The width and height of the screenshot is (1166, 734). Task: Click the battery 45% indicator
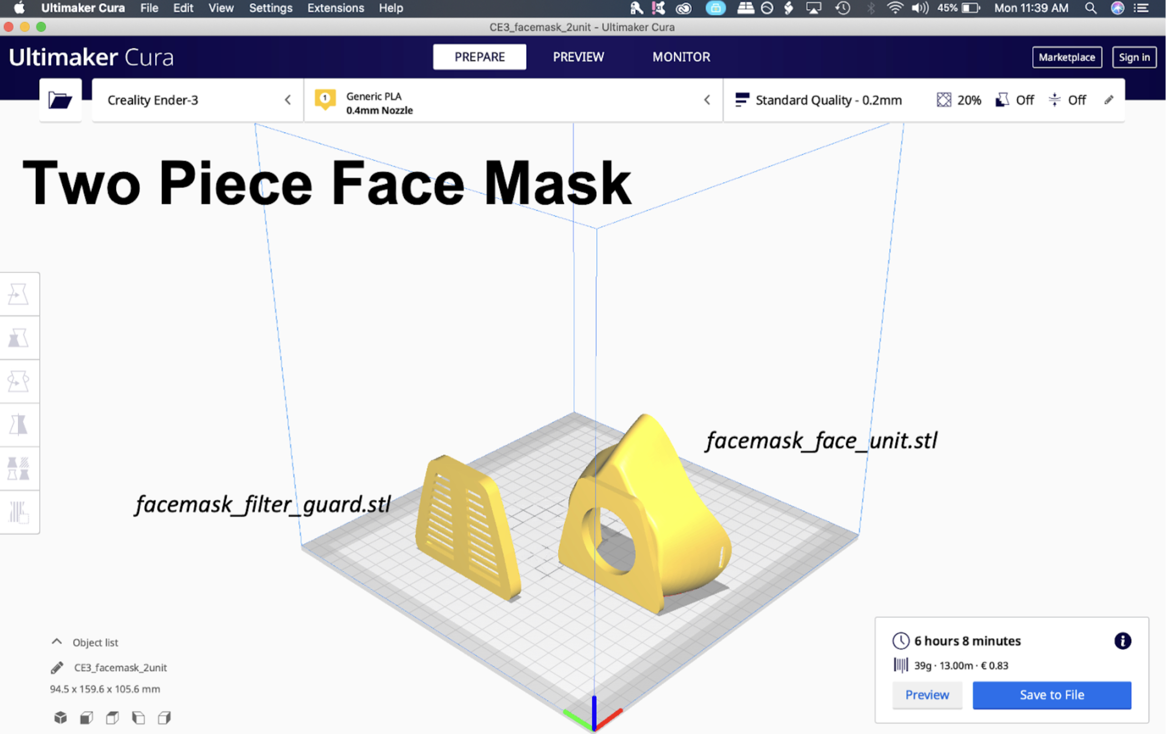[958, 8]
